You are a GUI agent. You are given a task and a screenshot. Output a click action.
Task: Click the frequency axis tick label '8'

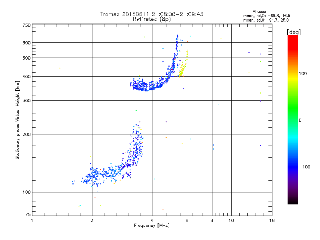[x=212, y=220]
